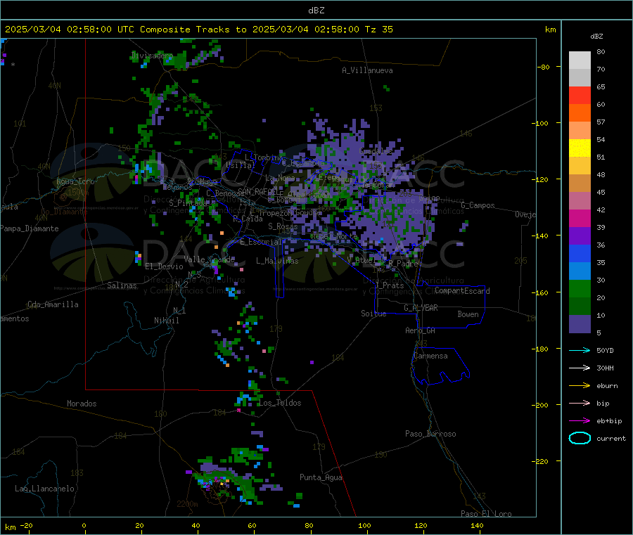Pick the light blue 30-35 dBZ swatch
This screenshot has width=633, height=535.
(x=580, y=271)
